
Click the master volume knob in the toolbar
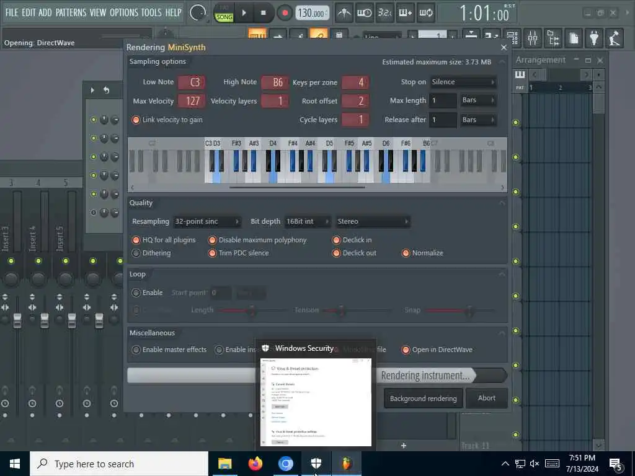[x=198, y=13]
